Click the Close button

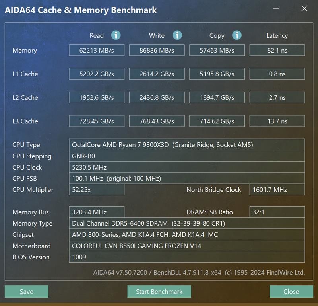(291, 291)
